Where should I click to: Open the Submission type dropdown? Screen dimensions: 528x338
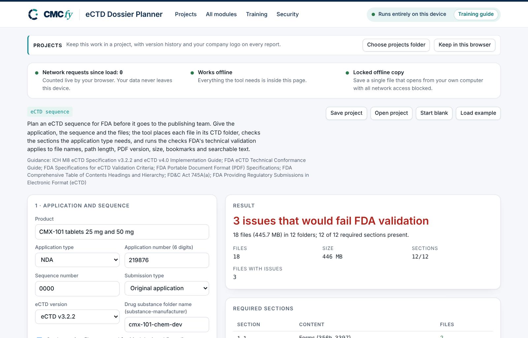coord(167,288)
